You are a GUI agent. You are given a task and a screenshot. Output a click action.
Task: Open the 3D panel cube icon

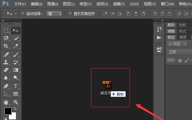coord(159,49)
